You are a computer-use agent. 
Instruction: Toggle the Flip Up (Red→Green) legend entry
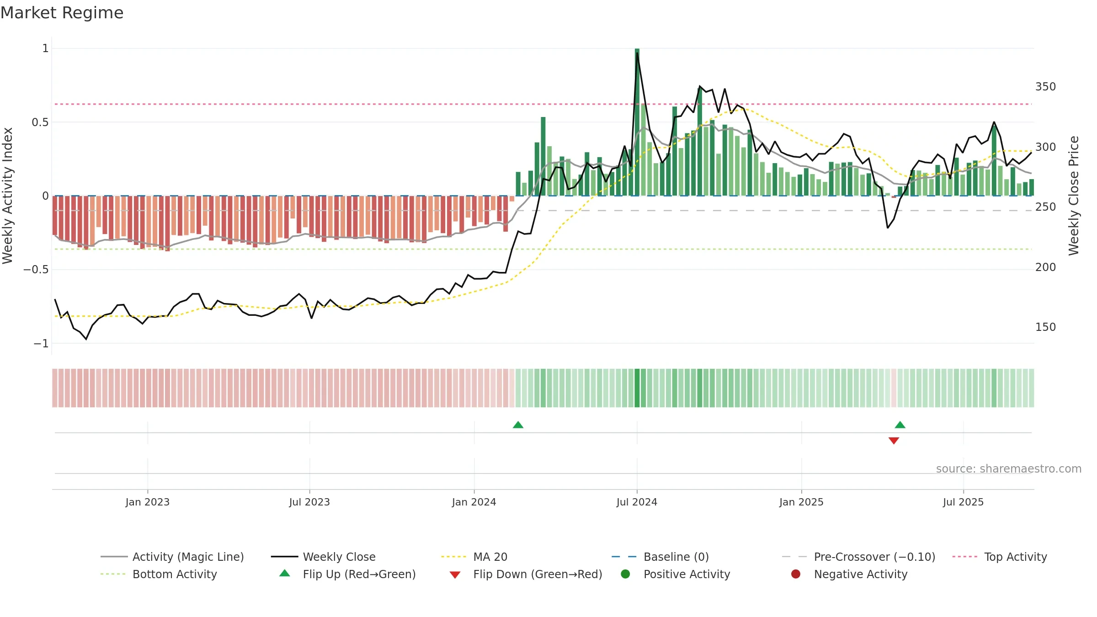pos(347,574)
